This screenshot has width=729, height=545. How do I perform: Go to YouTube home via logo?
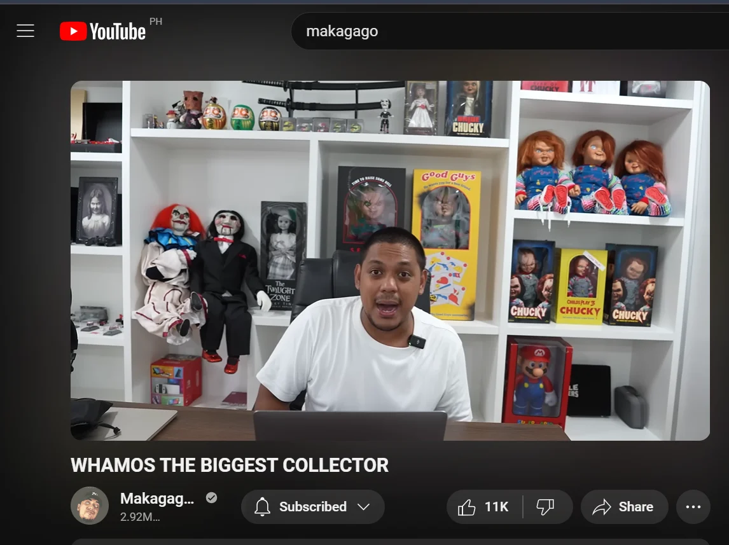(x=103, y=31)
